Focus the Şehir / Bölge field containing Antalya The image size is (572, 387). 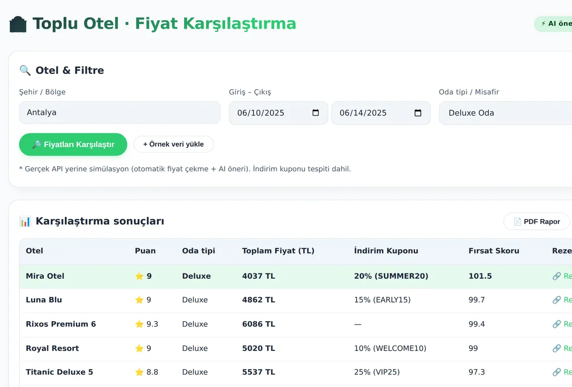[x=120, y=113]
